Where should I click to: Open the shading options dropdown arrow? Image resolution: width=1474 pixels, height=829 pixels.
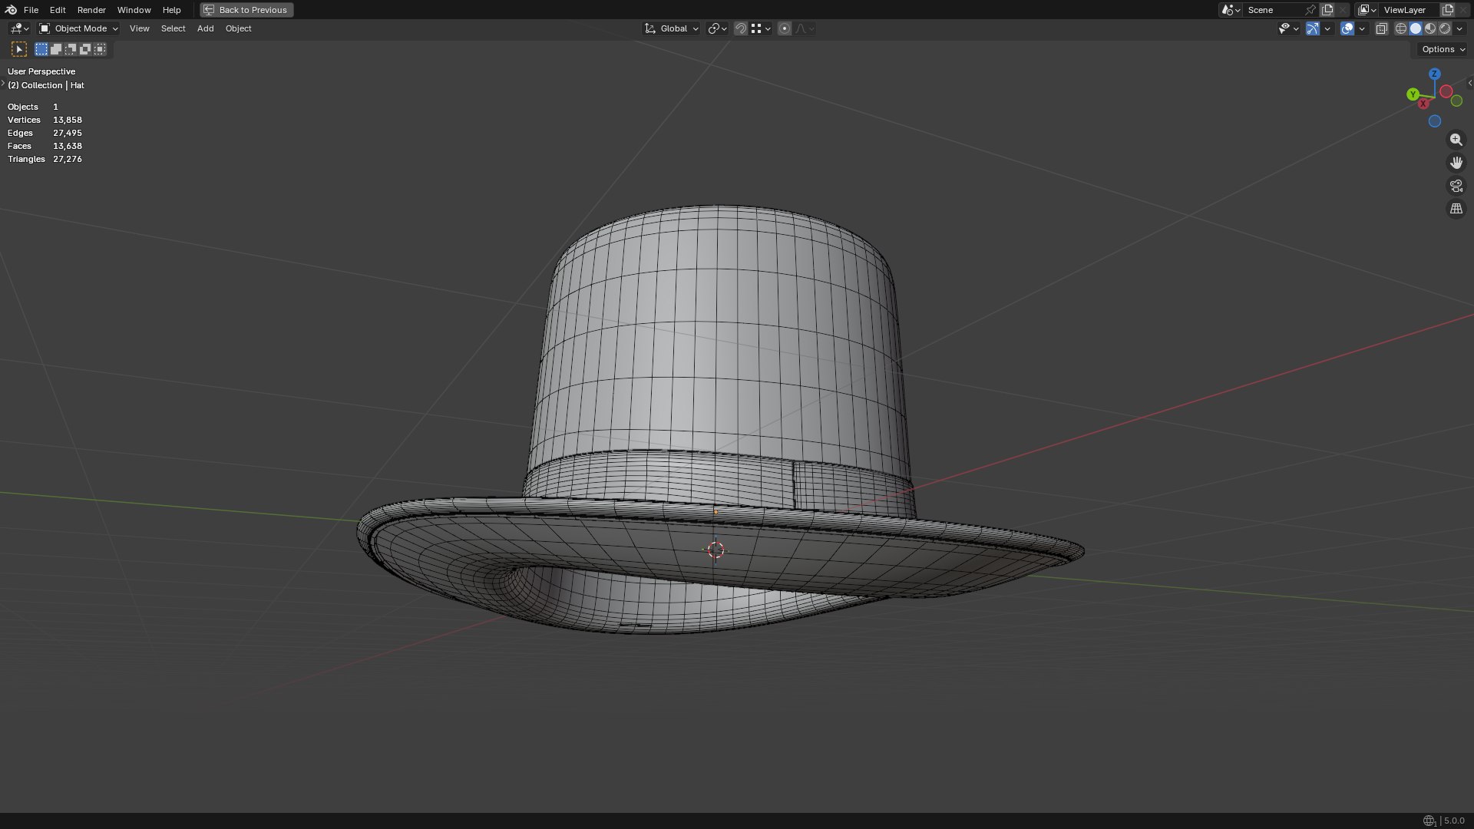(x=1459, y=28)
